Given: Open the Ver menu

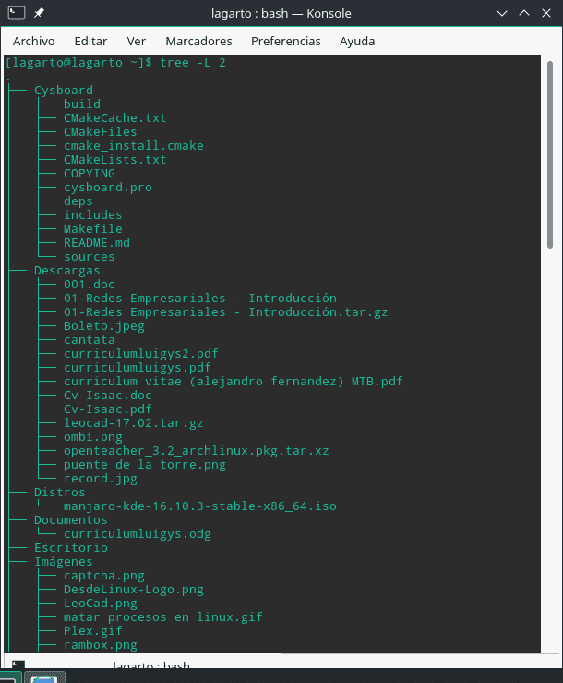Looking at the screenshot, I should [137, 41].
